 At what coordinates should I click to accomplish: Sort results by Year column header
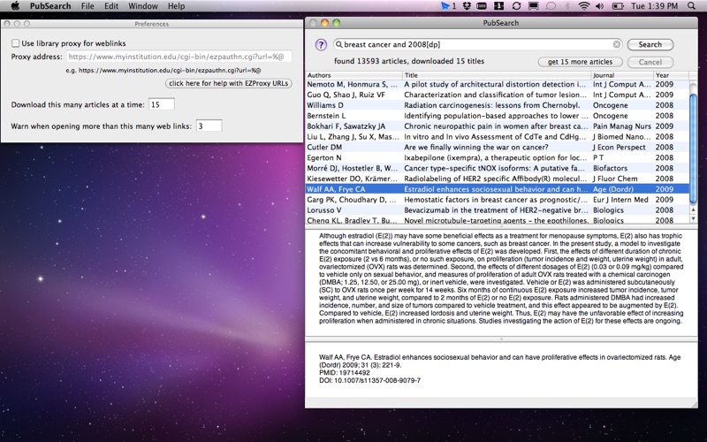(671, 75)
